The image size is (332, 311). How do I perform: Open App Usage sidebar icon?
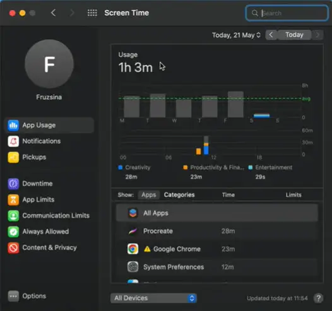pos(13,126)
